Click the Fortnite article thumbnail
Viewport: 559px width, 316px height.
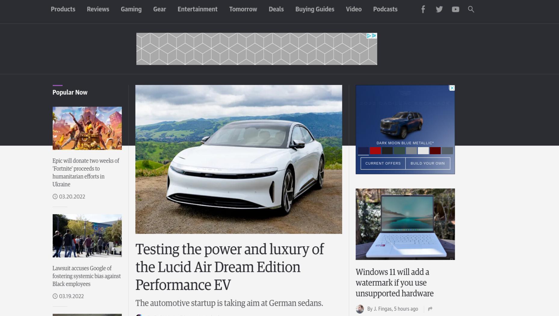click(87, 128)
